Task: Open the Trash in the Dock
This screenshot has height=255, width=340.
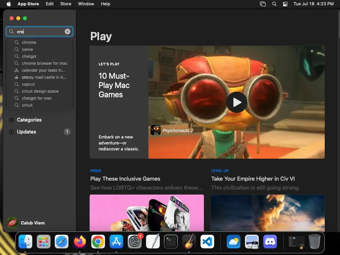Action: coord(315,241)
